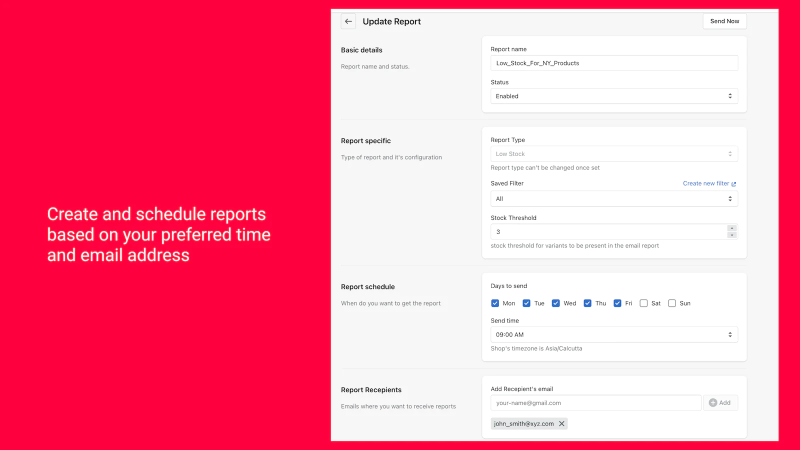Toggle the Tue day checkbox

pyautogui.click(x=526, y=303)
